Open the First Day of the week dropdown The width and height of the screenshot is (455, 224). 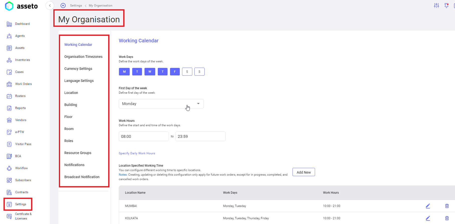coord(161,104)
